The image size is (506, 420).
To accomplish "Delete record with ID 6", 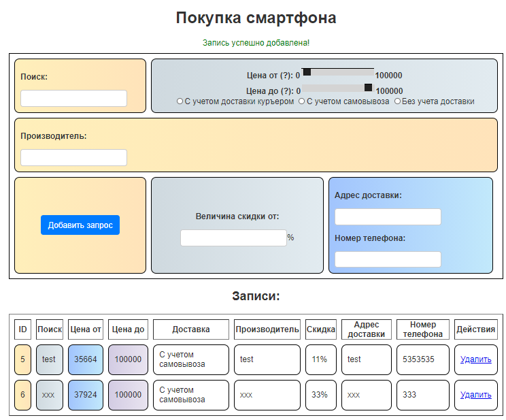I will coord(475,395).
